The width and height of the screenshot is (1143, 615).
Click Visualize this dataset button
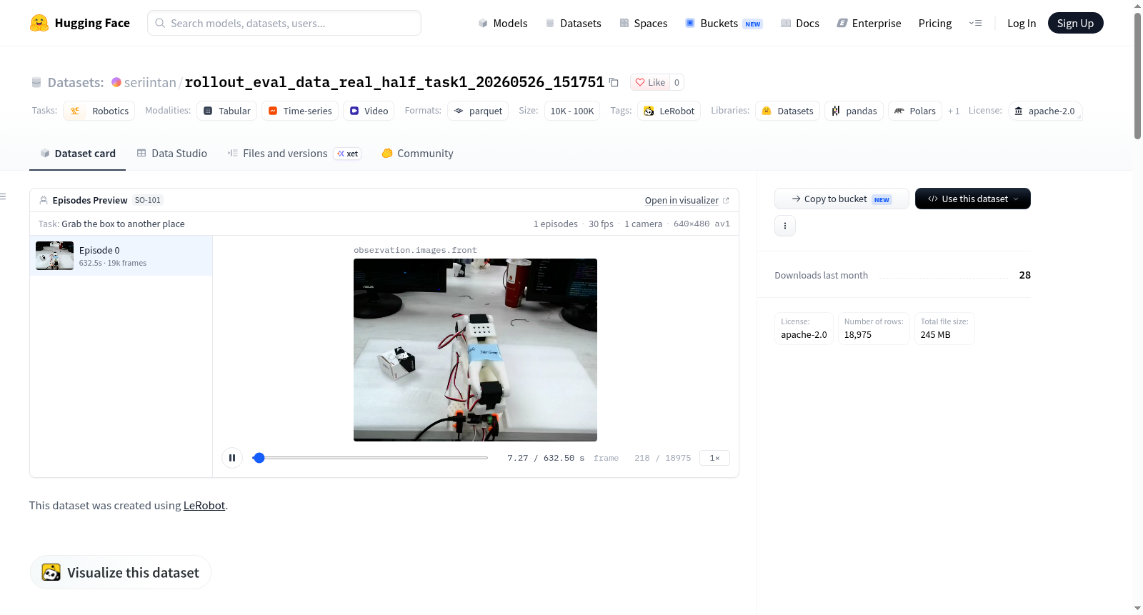120,572
